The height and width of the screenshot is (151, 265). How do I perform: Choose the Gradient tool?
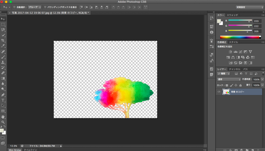pyautogui.click(x=3, y=78)
